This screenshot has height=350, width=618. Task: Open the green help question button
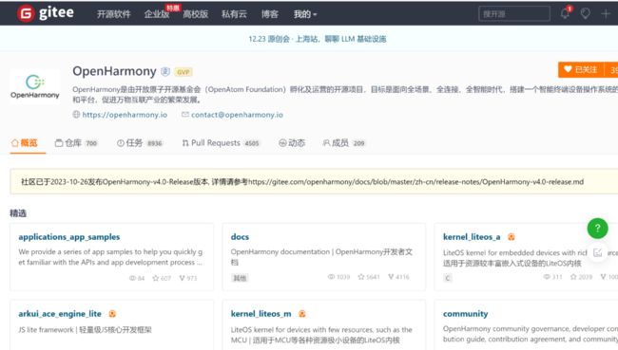click(x=597, y=228)
